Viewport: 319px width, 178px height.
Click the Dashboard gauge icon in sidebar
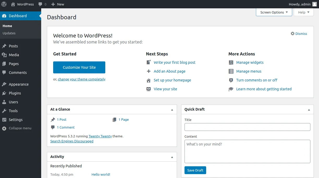pos(4,16)
